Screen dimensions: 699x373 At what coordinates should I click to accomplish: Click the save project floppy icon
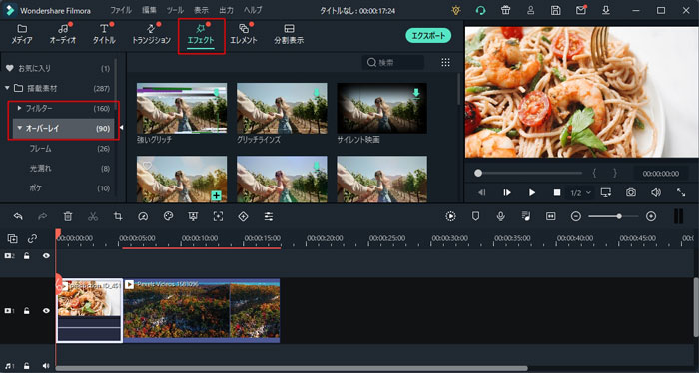[555, 10]
